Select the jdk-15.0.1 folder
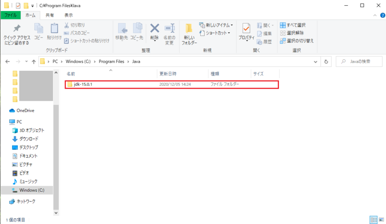Screen dimensions: 386x224 tap(172, 84)
